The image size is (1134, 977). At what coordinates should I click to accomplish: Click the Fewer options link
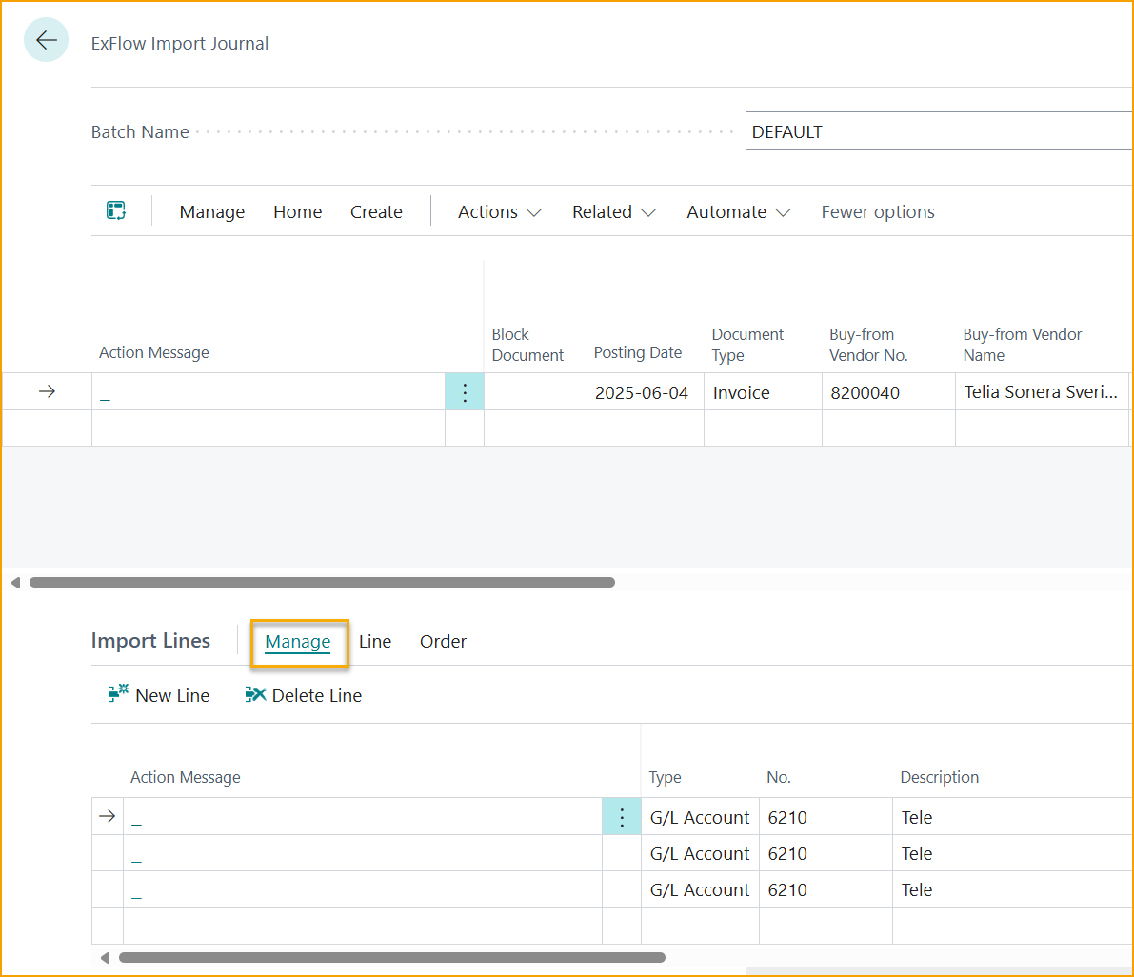pos(877,211)
